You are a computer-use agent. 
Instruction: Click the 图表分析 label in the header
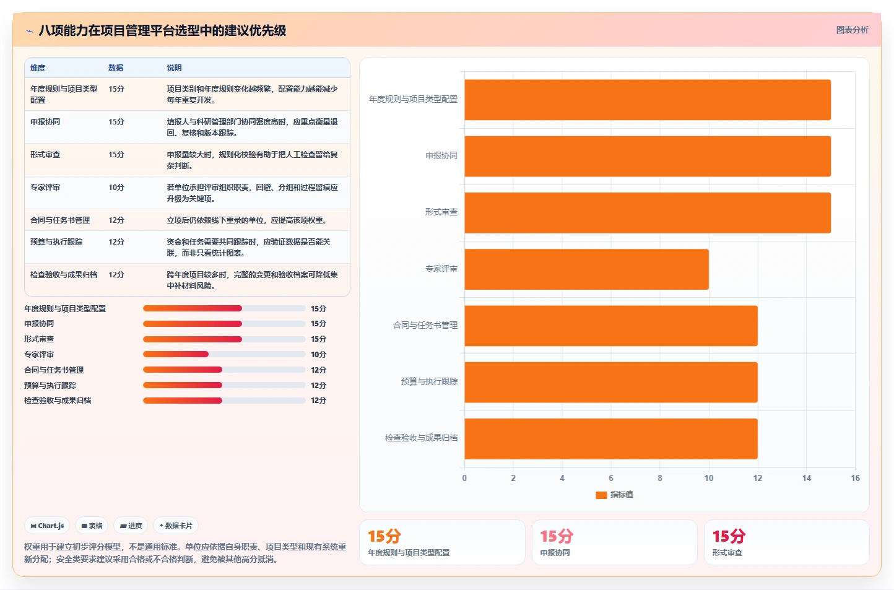[x=852, y=30]
